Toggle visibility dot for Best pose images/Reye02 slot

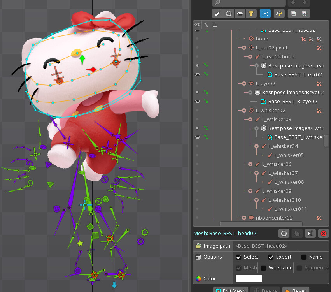[197, 92]
